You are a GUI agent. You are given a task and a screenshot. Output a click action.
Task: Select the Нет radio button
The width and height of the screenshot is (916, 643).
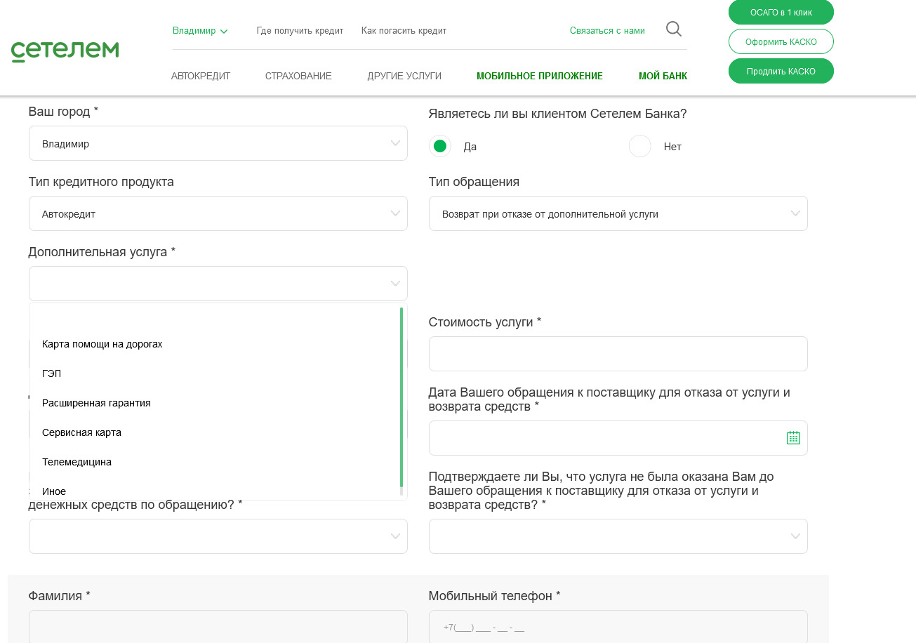tap(640, 146)
